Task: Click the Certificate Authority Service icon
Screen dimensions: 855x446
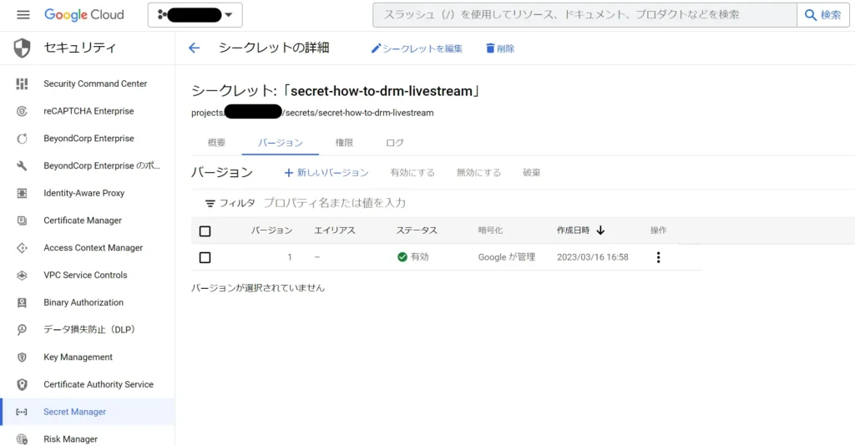Action: click(x=22, y=384)
